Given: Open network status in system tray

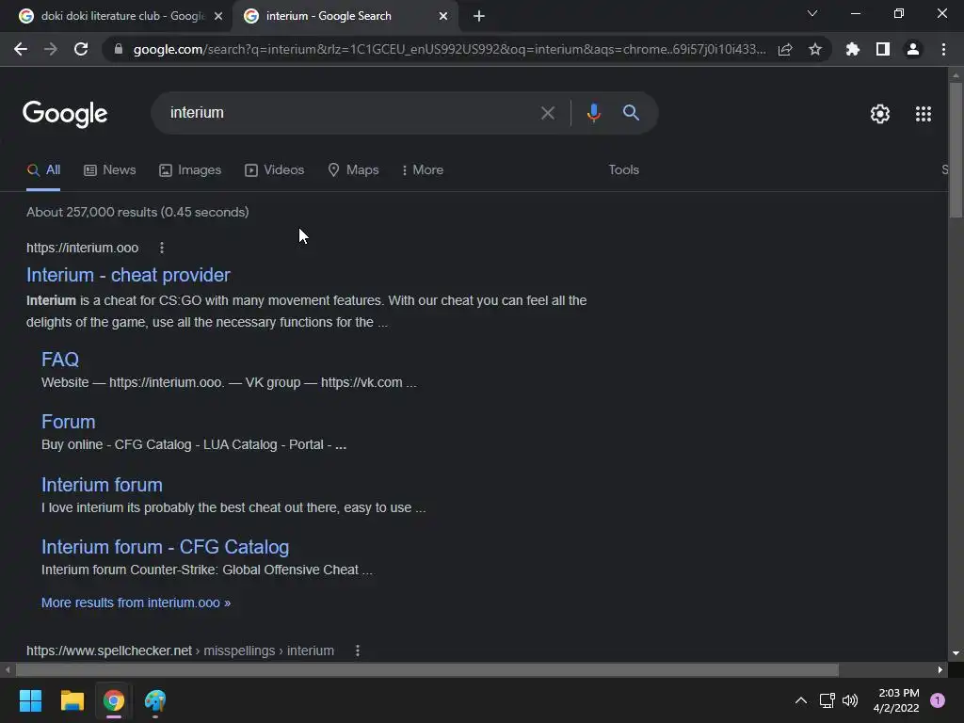Looking at the screenshot, I should point(827,700).
